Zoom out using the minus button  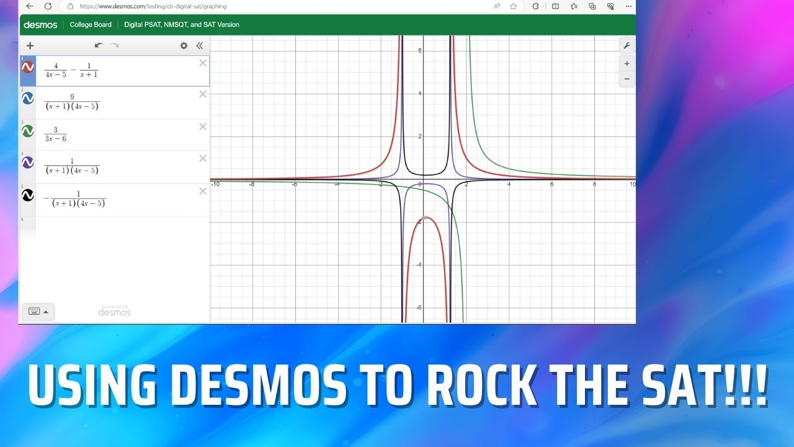[627, 79]
